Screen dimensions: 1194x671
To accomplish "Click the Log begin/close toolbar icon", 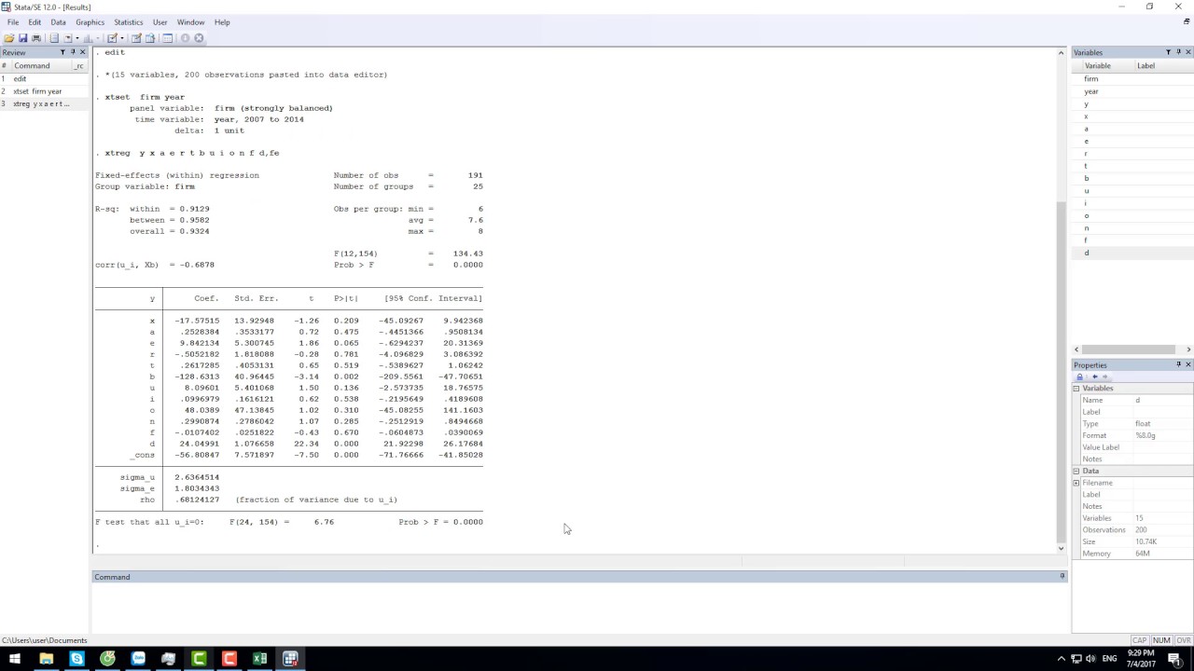I will [x=54, y=38].
